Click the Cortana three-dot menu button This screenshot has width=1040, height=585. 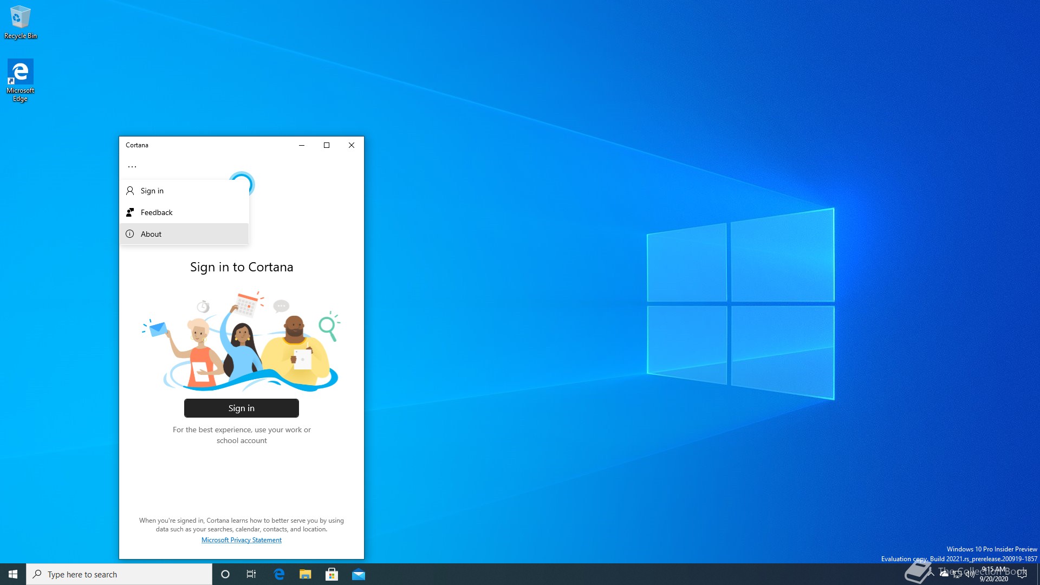[132, 167]
